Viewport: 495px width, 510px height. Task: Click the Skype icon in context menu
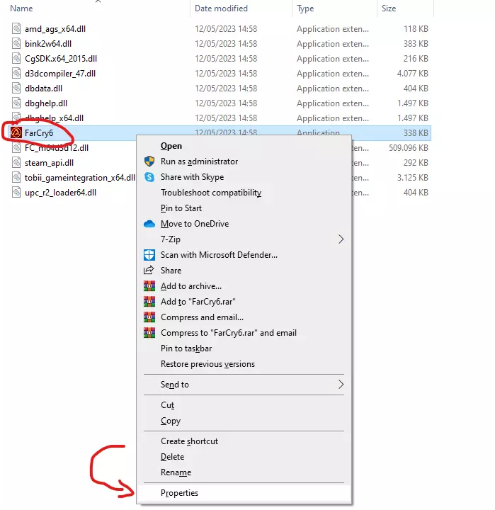[x=149, y=177]
